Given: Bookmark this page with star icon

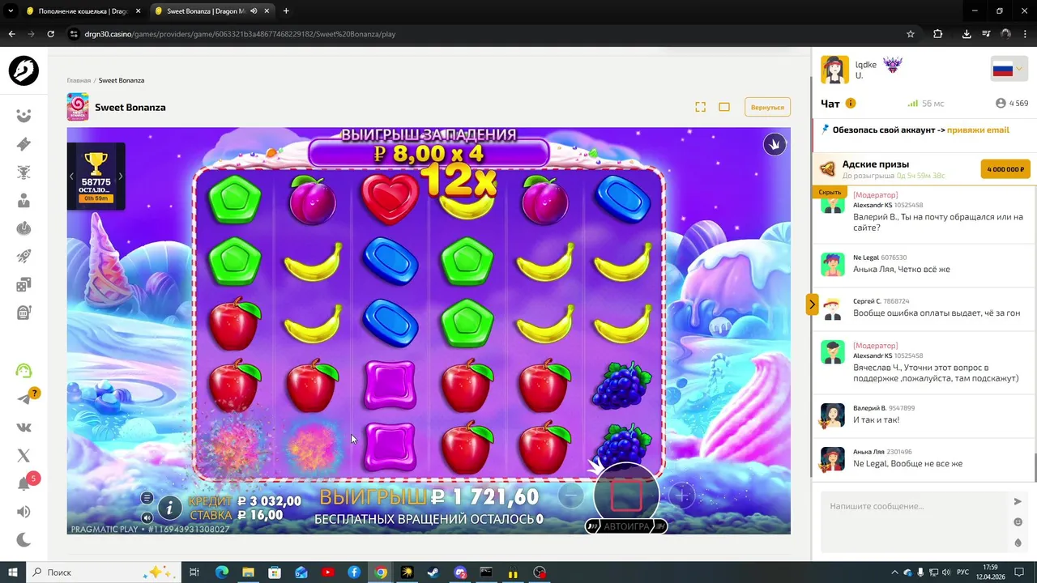Looking at the screenshot, I should click(911, 34).
